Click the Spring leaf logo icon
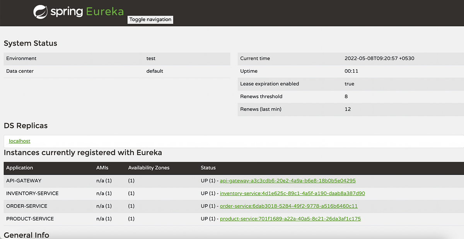Viewport: 464px width, 239px height. [39, 12]
